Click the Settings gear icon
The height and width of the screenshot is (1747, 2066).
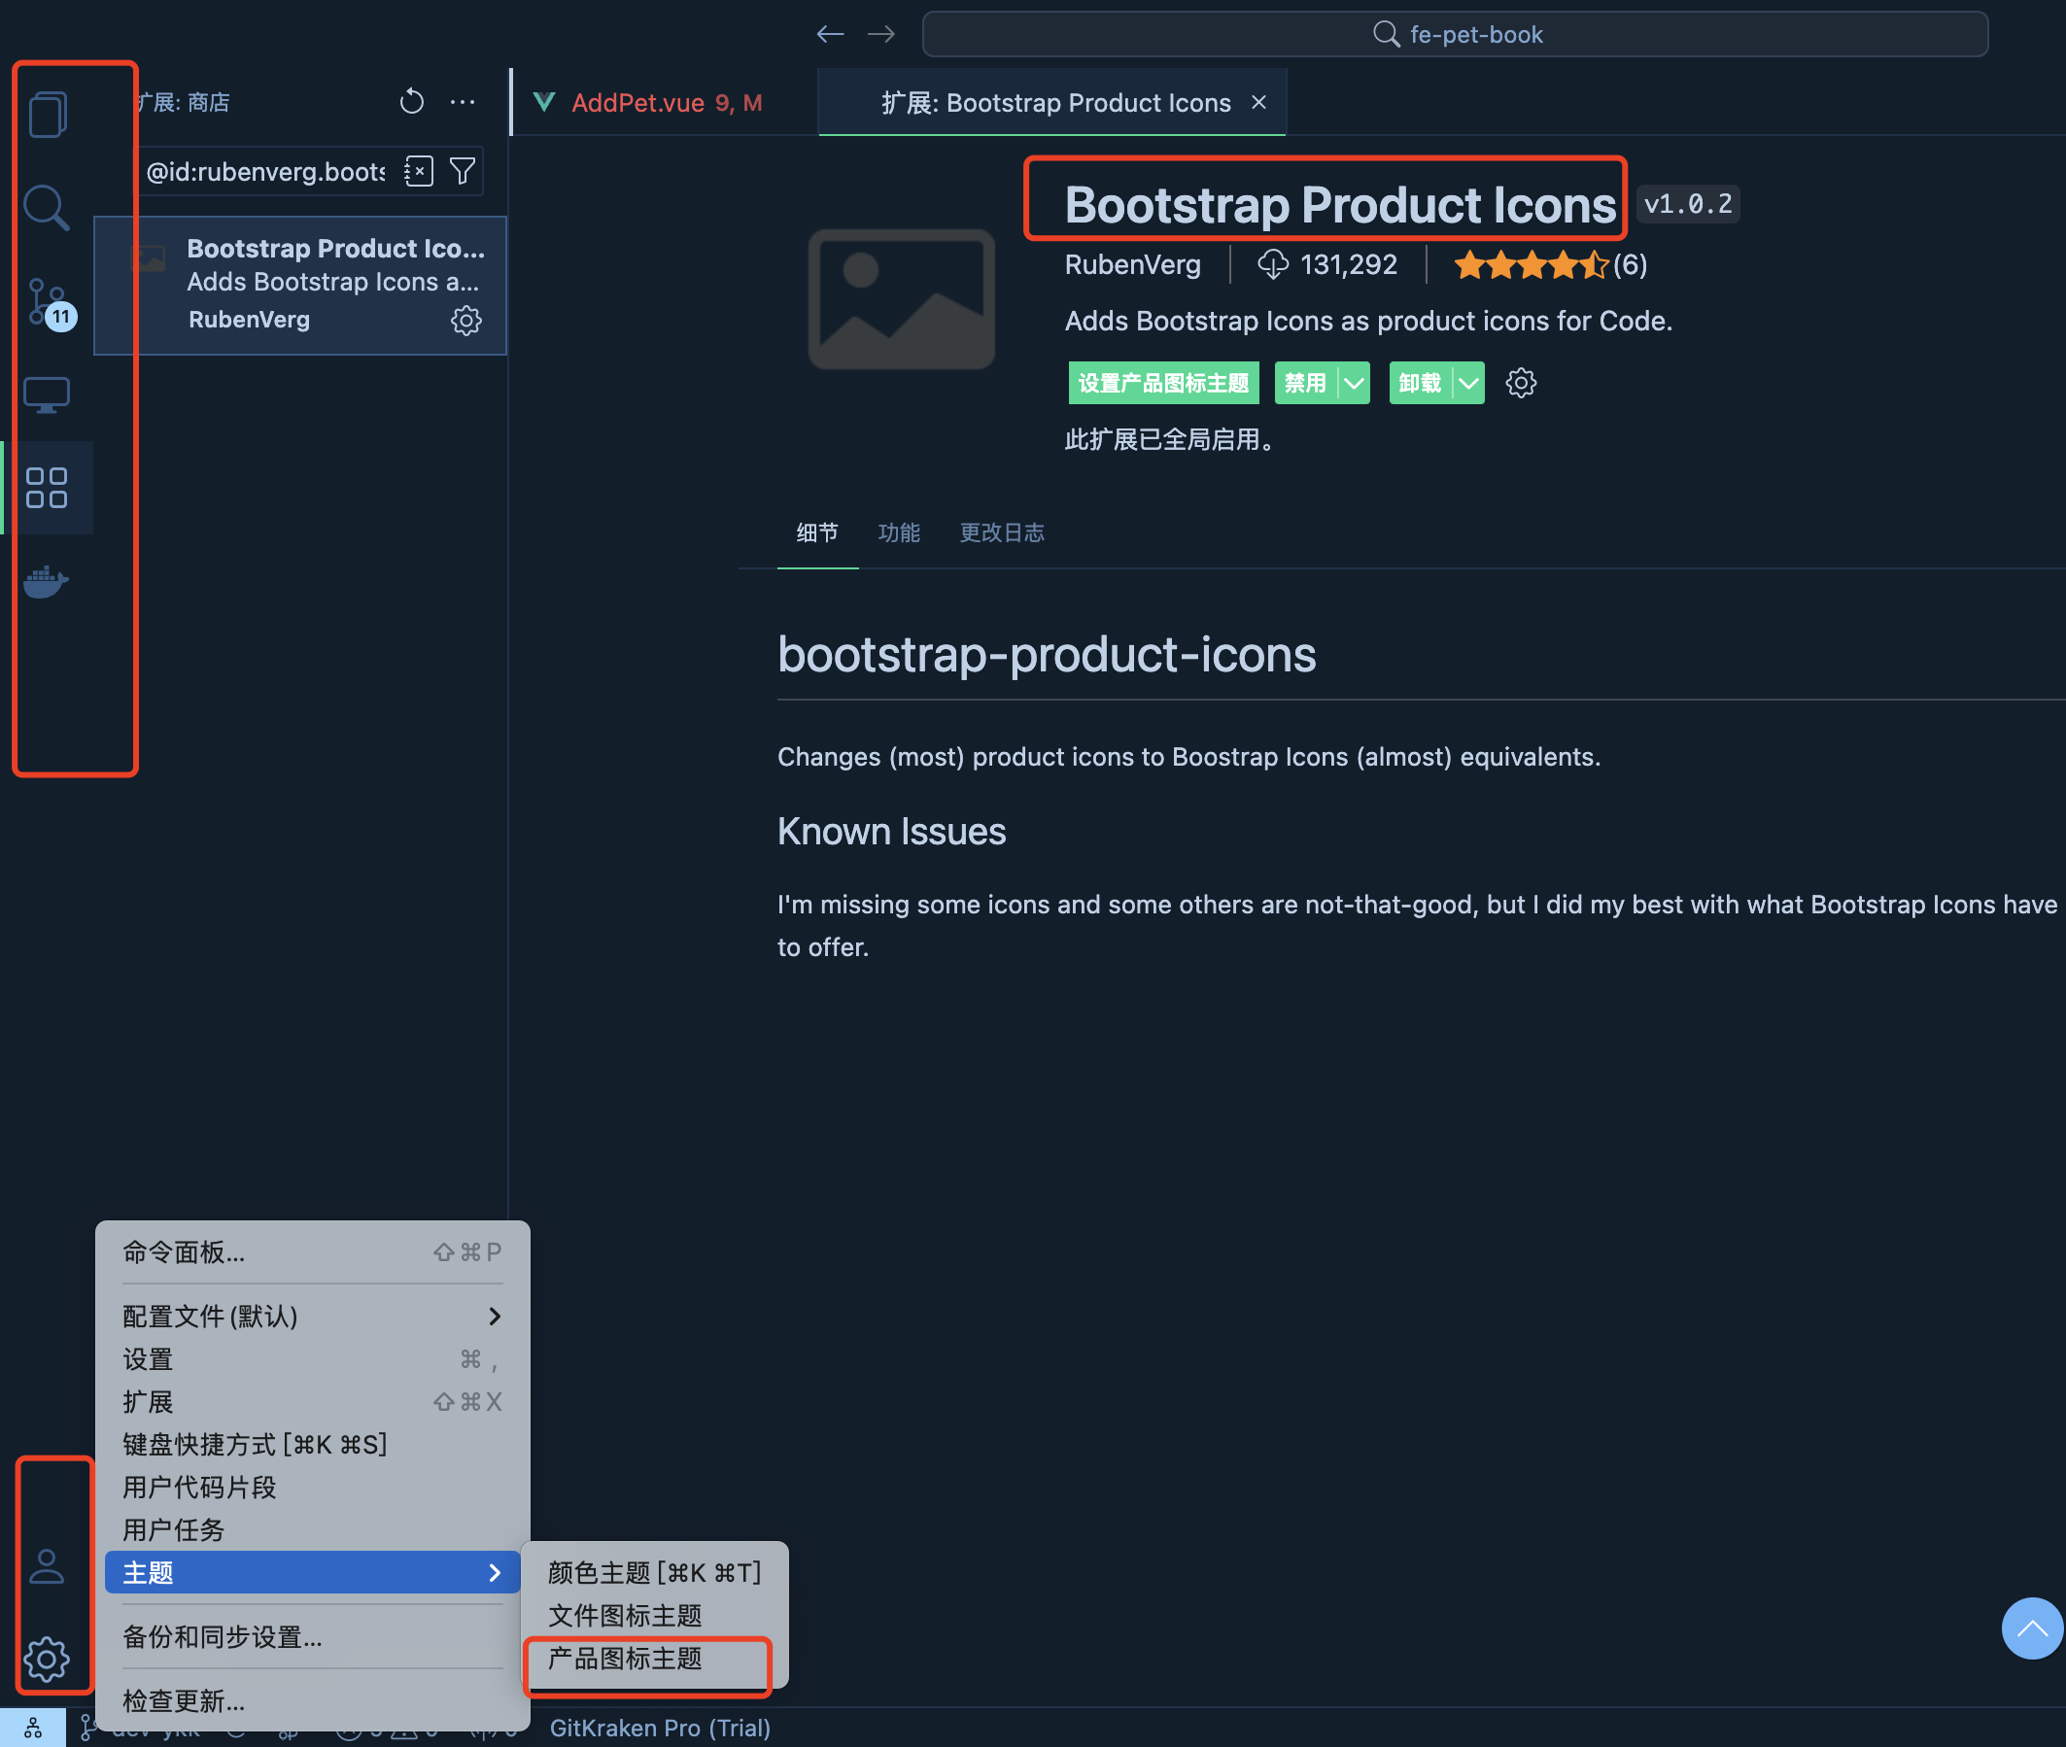pos(45,1655)
